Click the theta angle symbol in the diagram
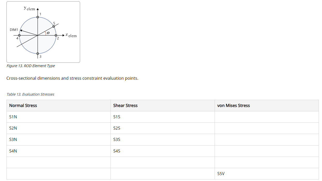Viewport: 322px width, 181px height. pos(48,33)
